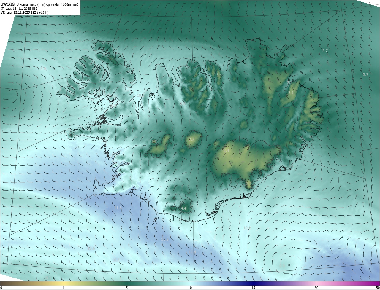
Task: Click the valid time line "VT: Lau. 15.11.2025 19Z (+13 h)"
Action: coord(24,12)
